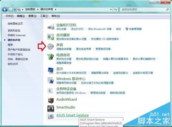Select 系统和安全 in sidebar
The width and height of the screenshot is (172, 127).
(14, 30)
